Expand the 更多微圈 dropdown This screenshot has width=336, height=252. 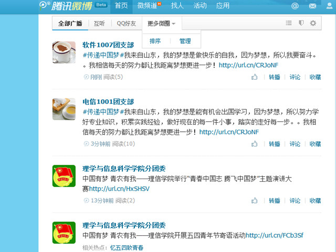162,23
